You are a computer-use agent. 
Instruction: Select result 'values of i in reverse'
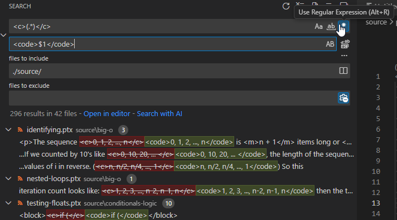click(x=161, y=167)
